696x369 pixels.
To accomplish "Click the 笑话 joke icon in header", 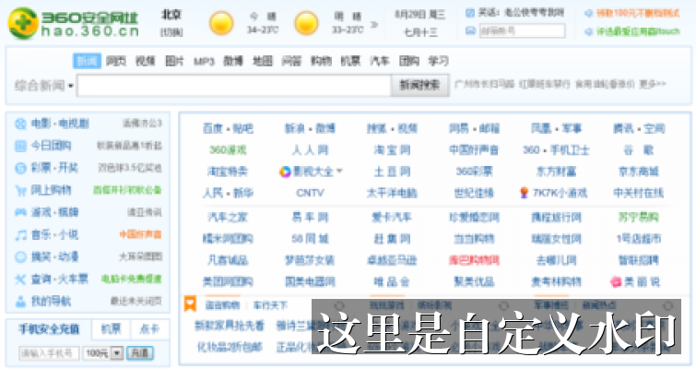I will tap(470, 13).
